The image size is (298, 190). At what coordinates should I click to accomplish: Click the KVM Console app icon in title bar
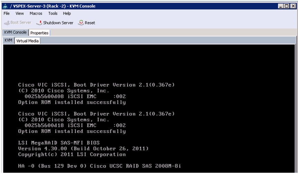pyautogui.click(x=5, y=6)
